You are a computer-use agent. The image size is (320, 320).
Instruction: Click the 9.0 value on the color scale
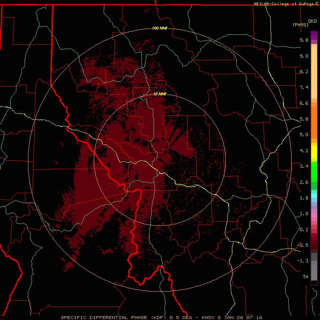[304, 56]
